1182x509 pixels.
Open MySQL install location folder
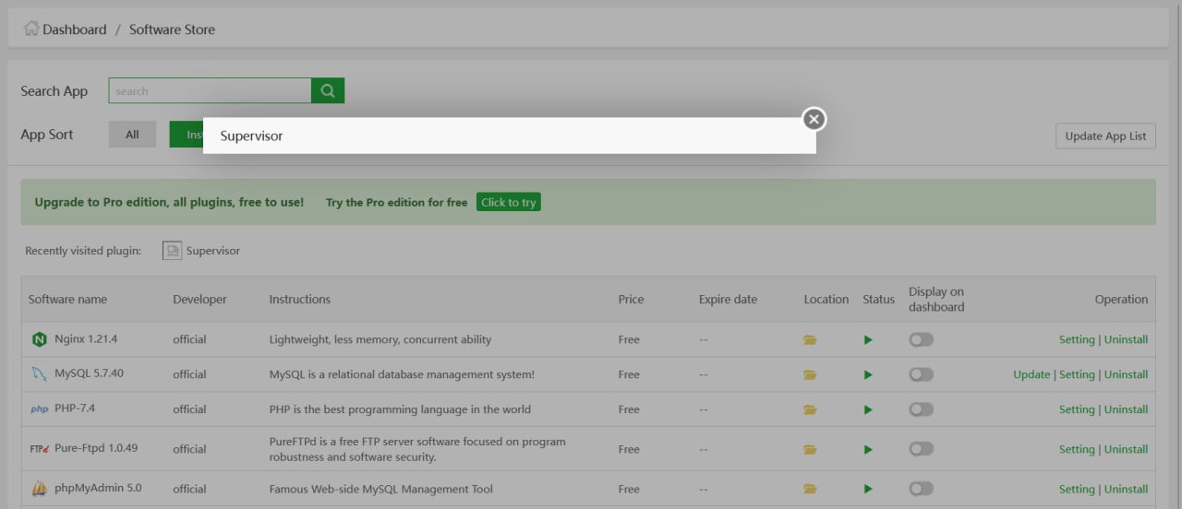tap(810, 375)
